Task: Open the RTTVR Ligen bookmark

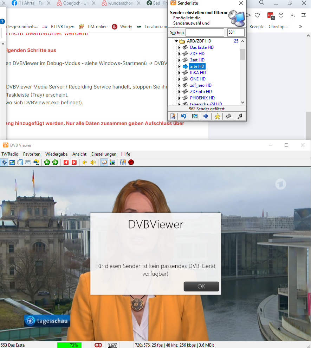Action: pos(58,27)
